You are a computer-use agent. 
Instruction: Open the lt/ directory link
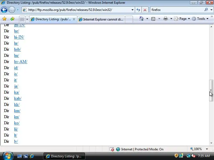[16, 135]
